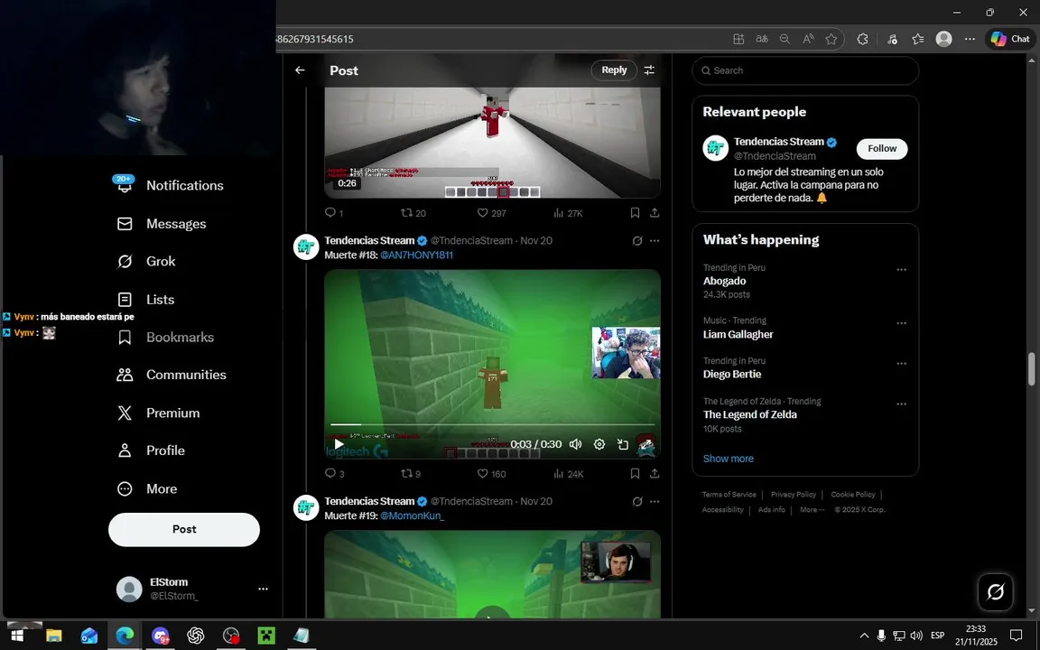The height and width of the screenshot is (650, 1040).
Task: Click the X search input field
Action: coord(805,70)
